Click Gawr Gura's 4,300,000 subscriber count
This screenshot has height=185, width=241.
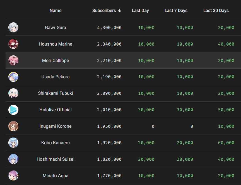click(x=109, y=28)
